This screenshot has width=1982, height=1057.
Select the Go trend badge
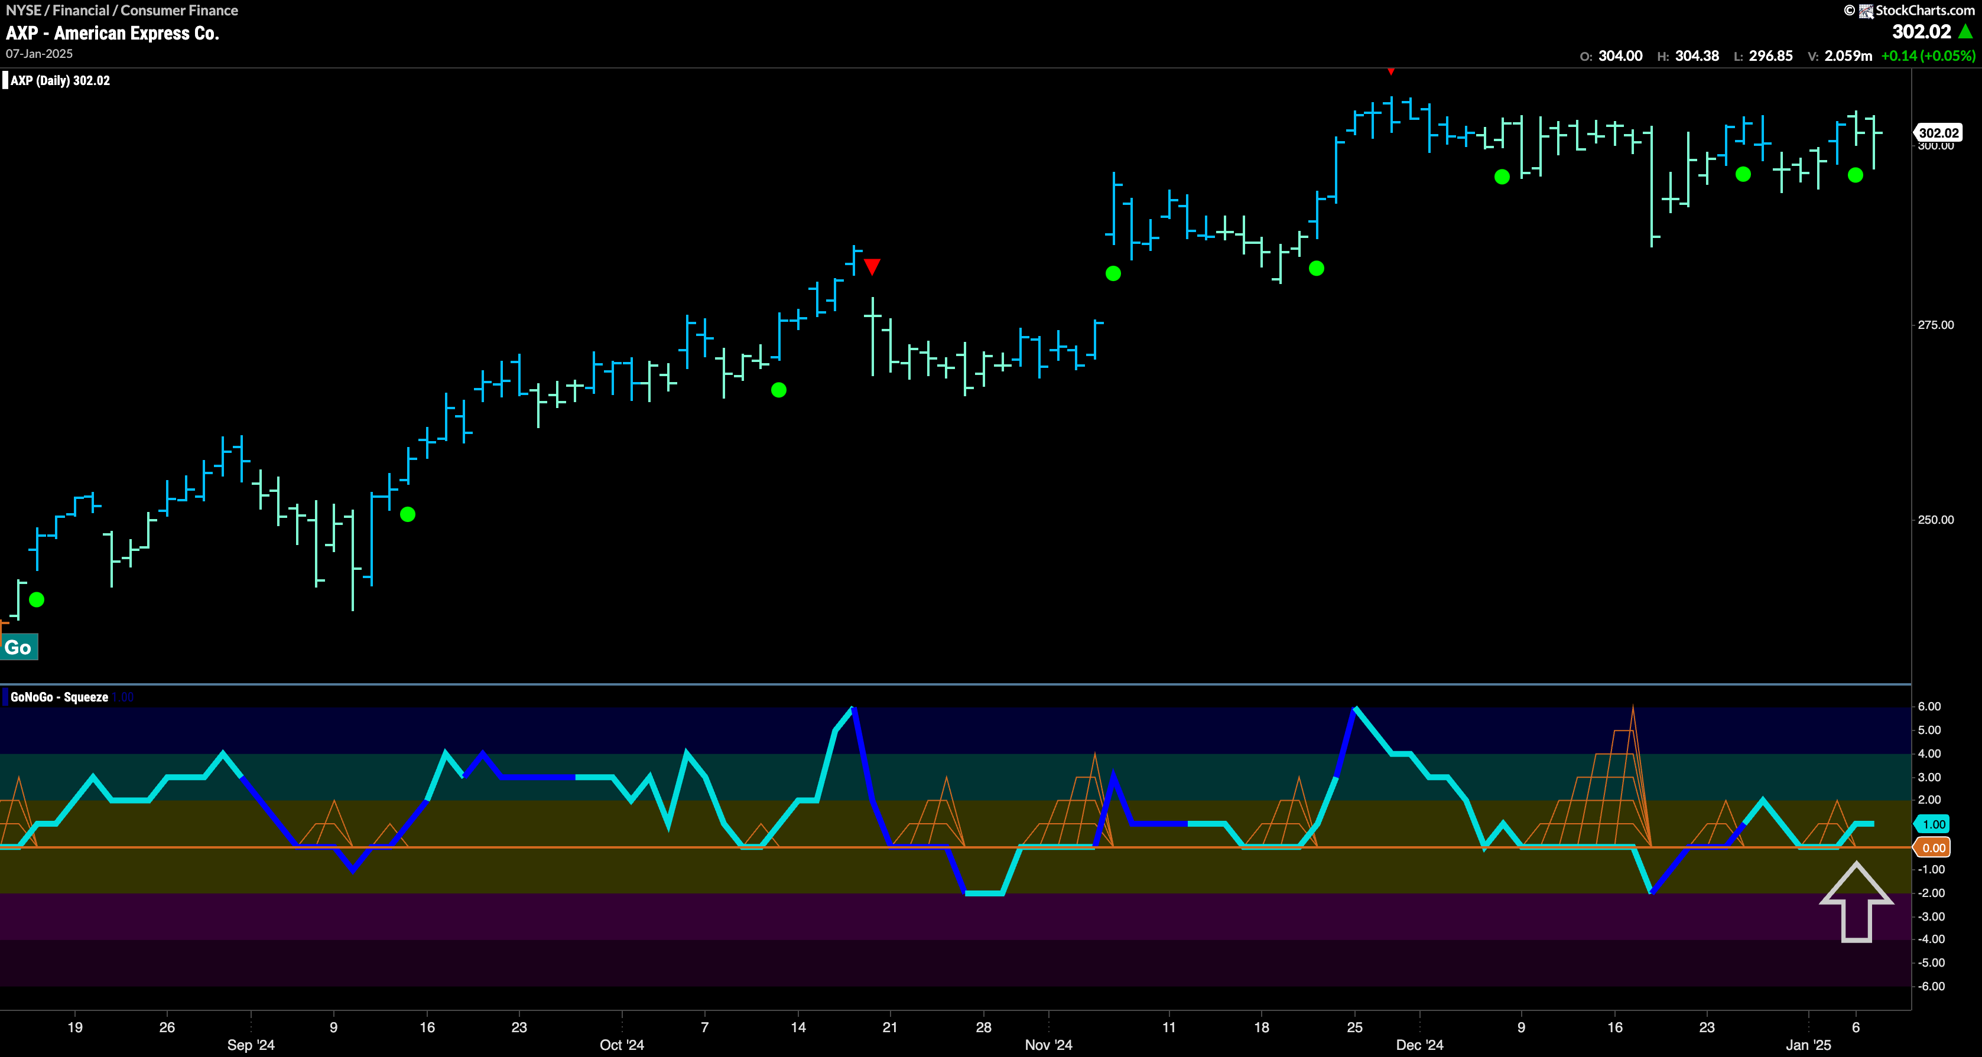(x=18, y=647)
